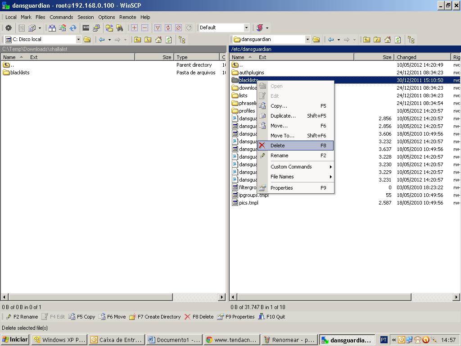Viewport: 461px width, 346px height.
Task: Toggle remote directory tree icon
Action: pyautogui.click(x=411, y=40)
